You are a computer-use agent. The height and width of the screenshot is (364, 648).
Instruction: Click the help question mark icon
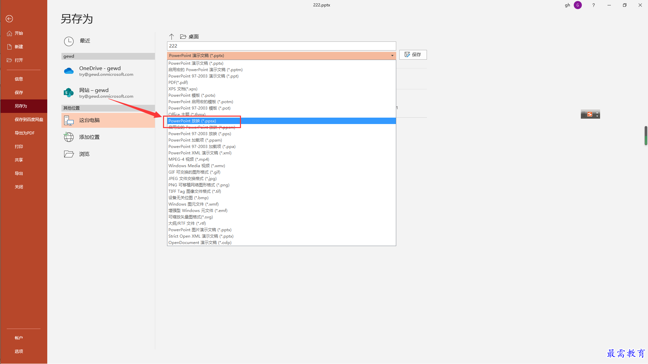coord(594,5)
